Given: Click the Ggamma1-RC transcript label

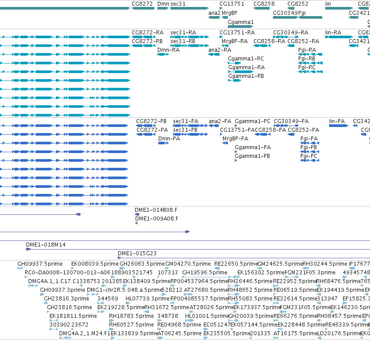Looking at the screenshot, I should [x=246, y=59].
